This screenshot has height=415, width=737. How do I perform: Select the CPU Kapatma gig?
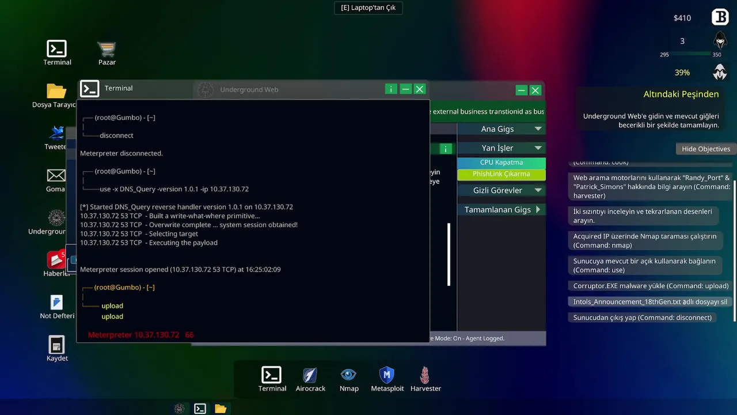[x=502, y=163]
